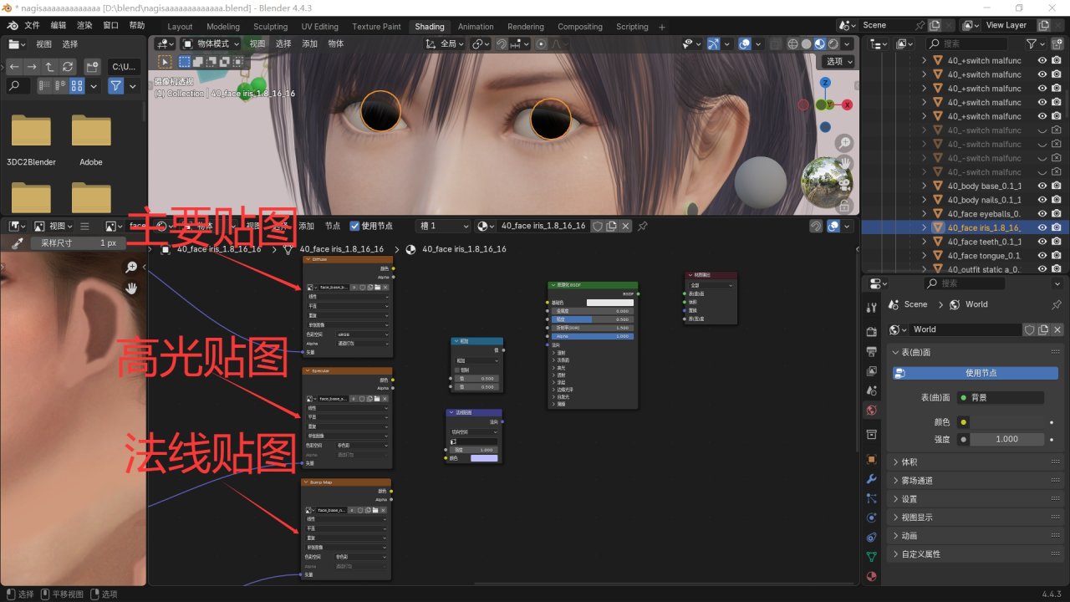Screen dimensions: 1070x602
Task: Click the 选项 button in viewport
Action: click(x=838, y=61)
